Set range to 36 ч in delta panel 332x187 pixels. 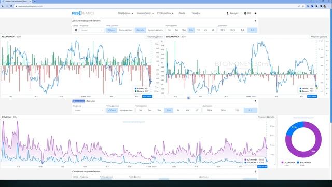(x=233, y=30)
